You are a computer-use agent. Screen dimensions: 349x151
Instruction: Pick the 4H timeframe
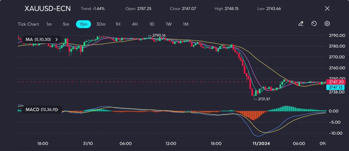coord(135,24)
